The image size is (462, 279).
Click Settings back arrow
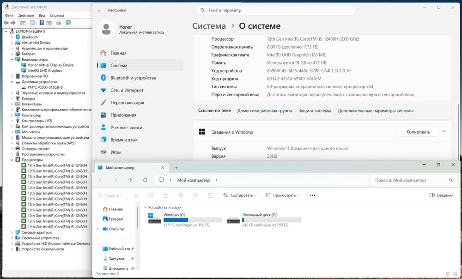coord(100,10)
